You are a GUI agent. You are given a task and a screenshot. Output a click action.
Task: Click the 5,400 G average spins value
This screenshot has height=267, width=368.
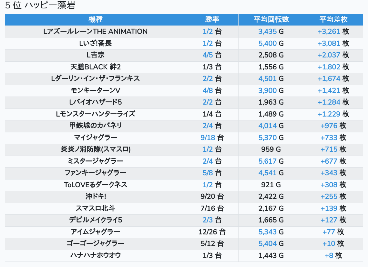click(x=271, y=43)
